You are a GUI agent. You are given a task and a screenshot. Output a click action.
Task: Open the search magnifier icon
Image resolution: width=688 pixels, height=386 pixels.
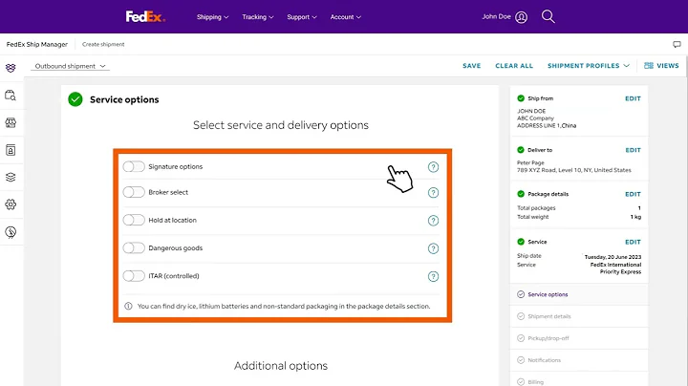548,16
